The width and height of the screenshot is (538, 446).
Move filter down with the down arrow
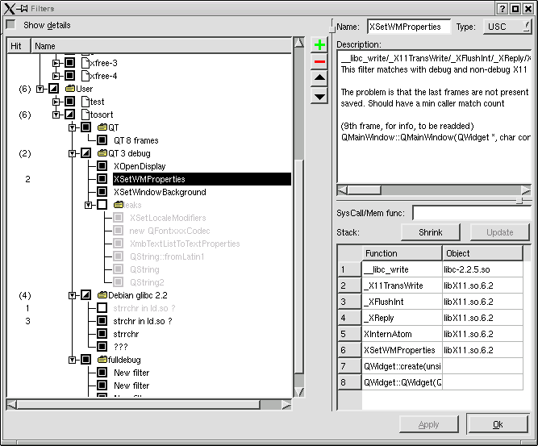coord(319,96)
